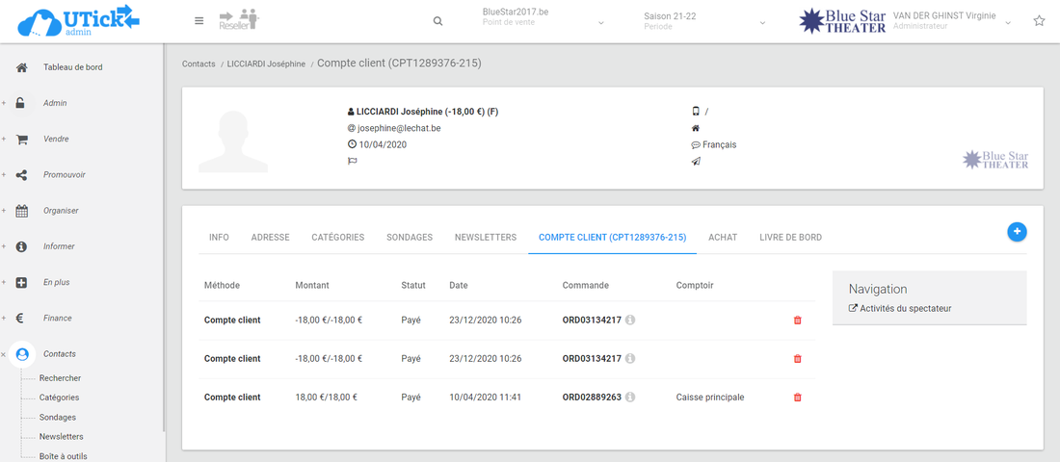
Task: Open Tableau de bord home icon
Action: point(22,67)
